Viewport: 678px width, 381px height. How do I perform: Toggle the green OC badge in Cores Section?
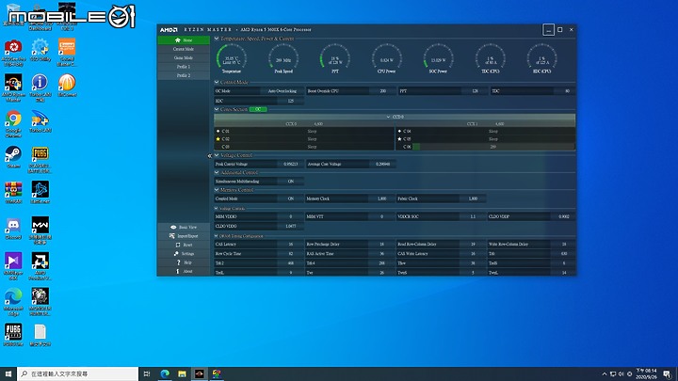coord(258,109)
